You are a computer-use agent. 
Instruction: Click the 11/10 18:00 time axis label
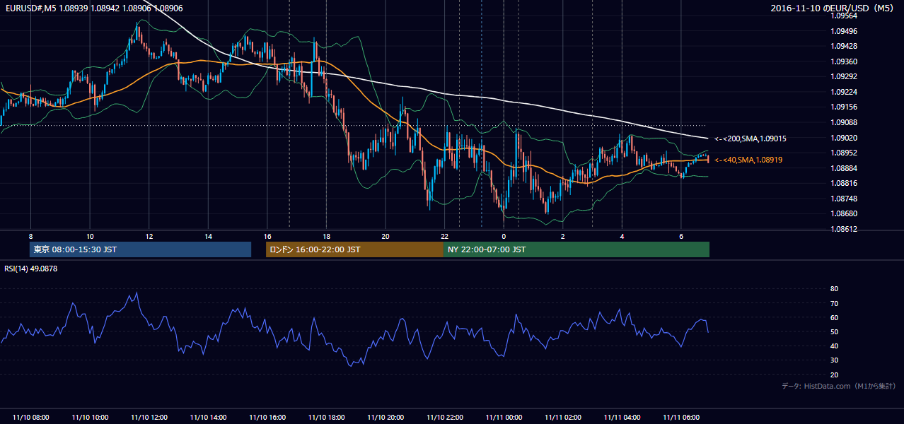point(326,418)
